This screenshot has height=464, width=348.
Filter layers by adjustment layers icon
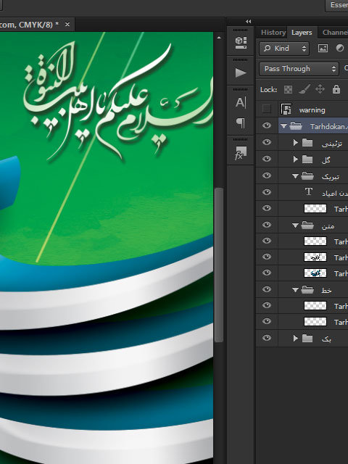click(x=340, y=49)
